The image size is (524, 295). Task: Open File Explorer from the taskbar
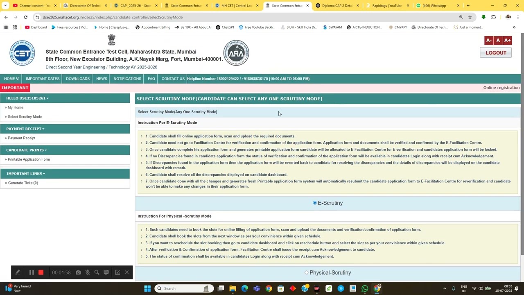pyautogui.click(x=233, y=288)
